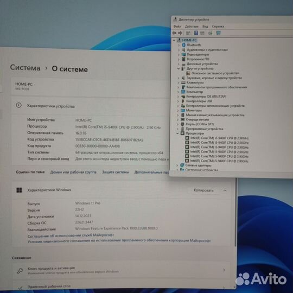The width and height of the screenshot is (293, 293).
Task: Click product code 00330-80000-00000-AA498
Action: [x=98, y=146]
